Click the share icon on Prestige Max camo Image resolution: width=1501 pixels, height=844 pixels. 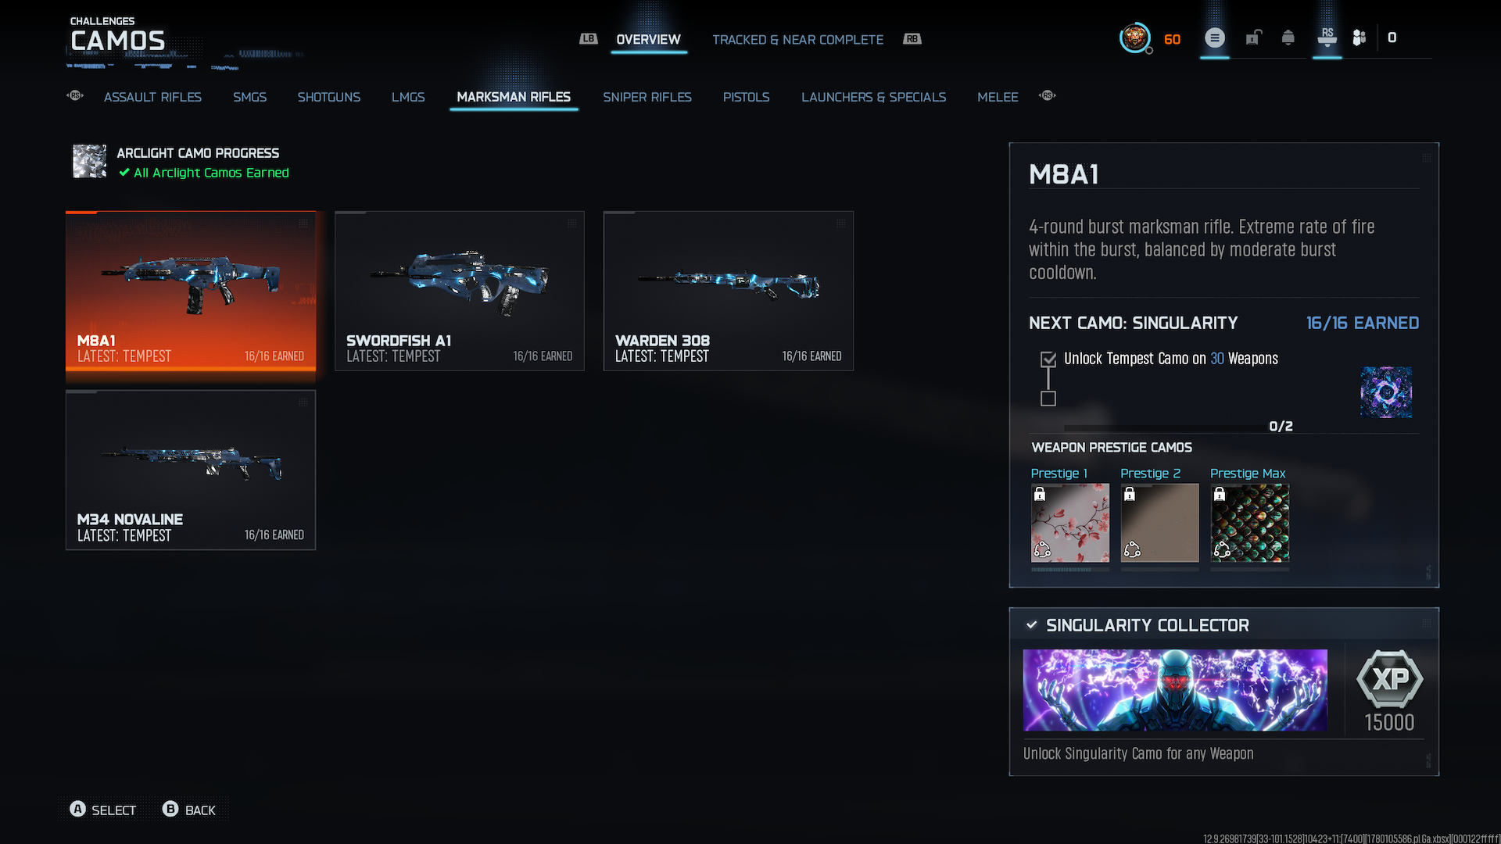[x=1222, y=550]
